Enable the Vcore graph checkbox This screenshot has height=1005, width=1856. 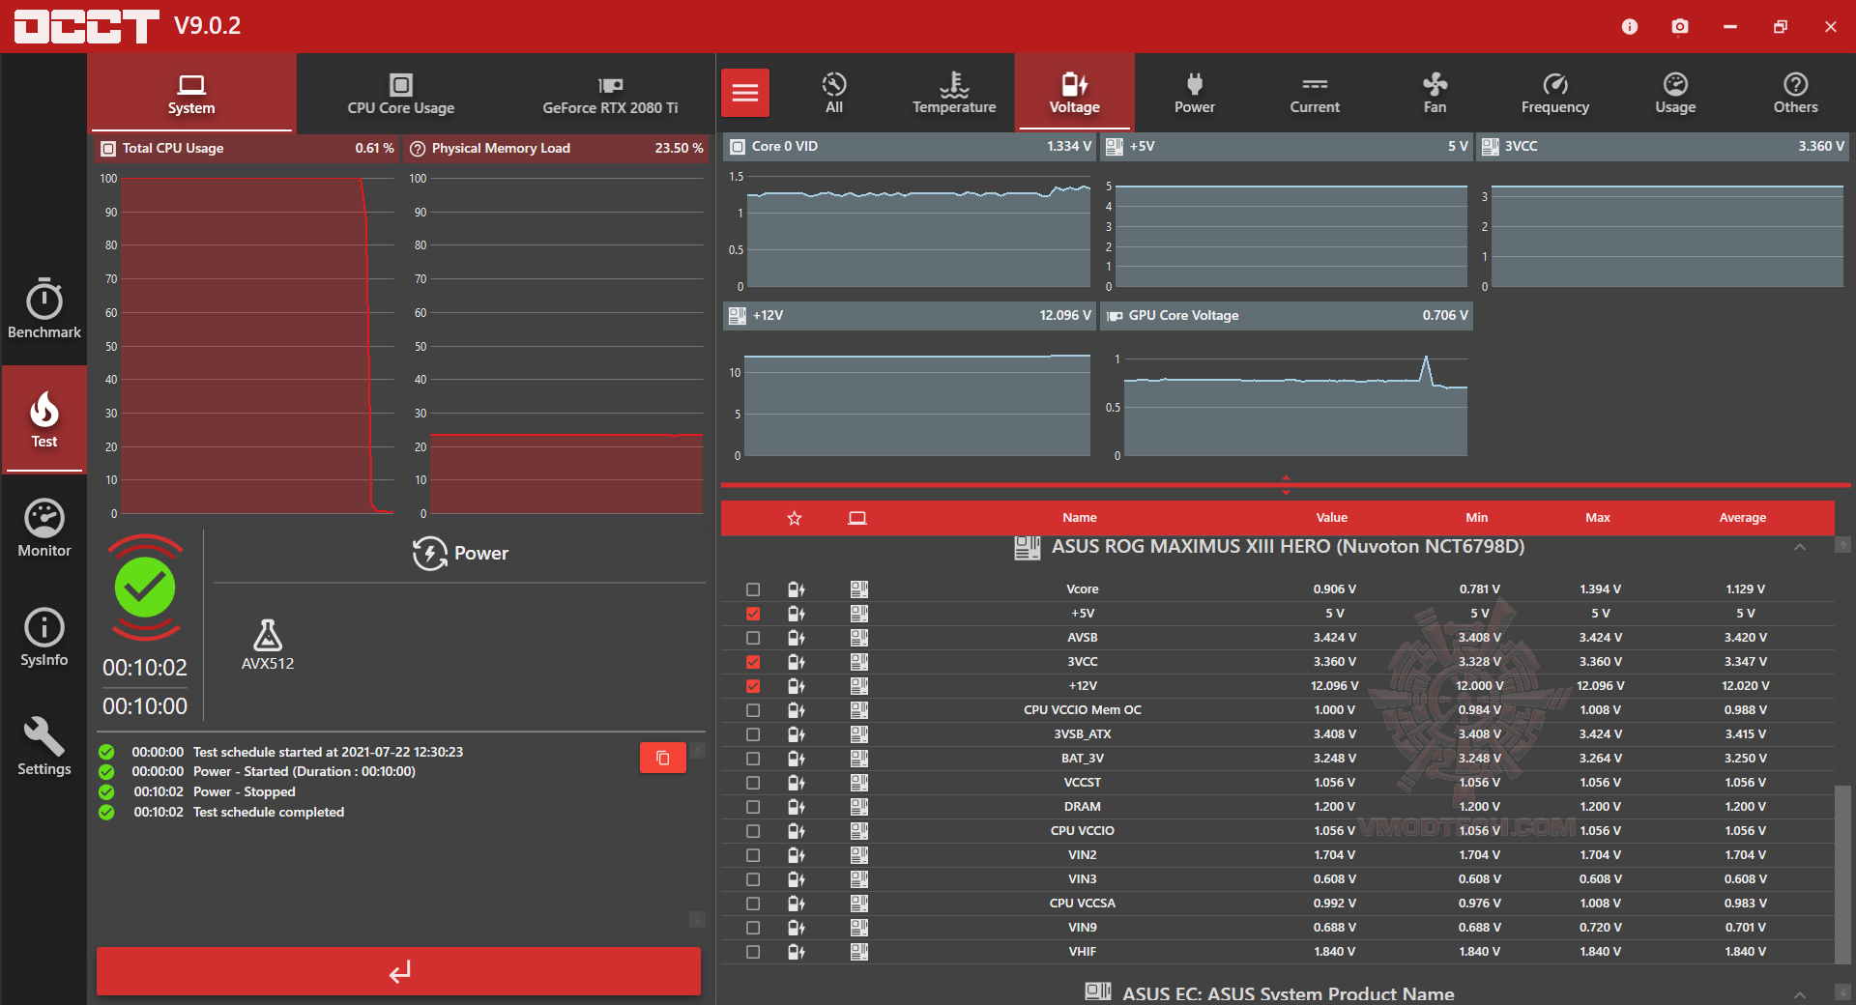pyautogui.click(x=753, y=589)
